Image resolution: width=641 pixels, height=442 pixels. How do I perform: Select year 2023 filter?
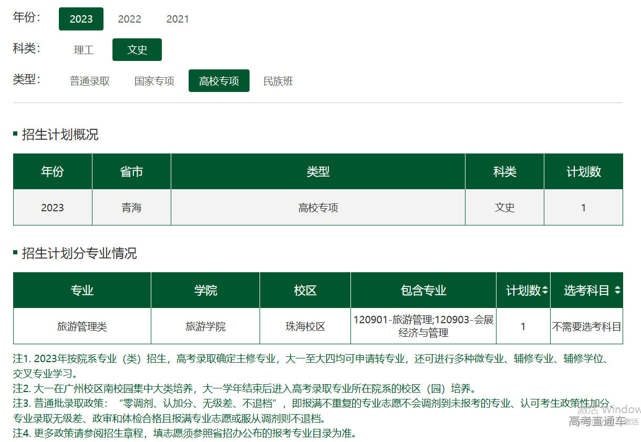pos(81,19)
